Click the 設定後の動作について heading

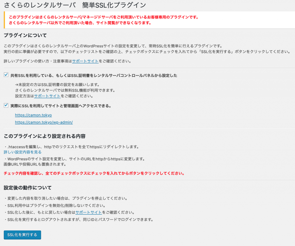[27, 188]
